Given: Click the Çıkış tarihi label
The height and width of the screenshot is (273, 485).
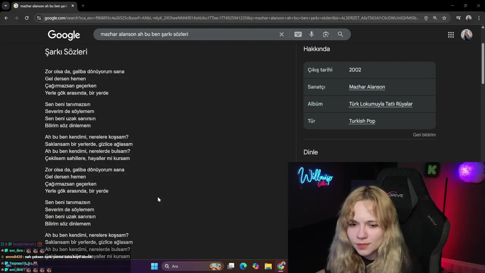Looking at the screenshot, I should pyautogui.click(x=320, y=70).
